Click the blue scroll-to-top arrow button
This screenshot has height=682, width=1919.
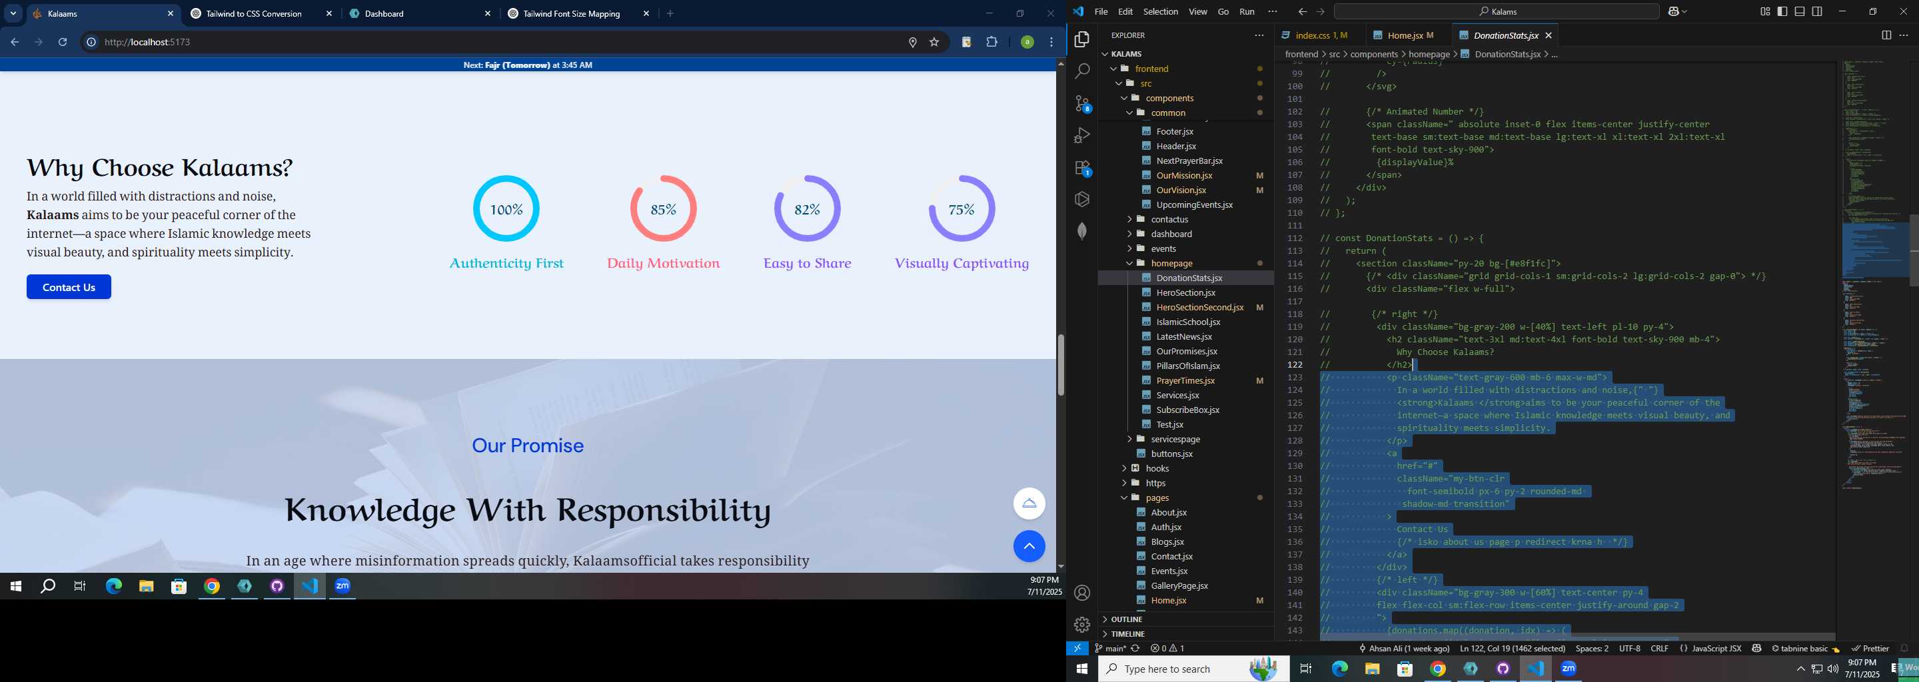click(1029, 547)
